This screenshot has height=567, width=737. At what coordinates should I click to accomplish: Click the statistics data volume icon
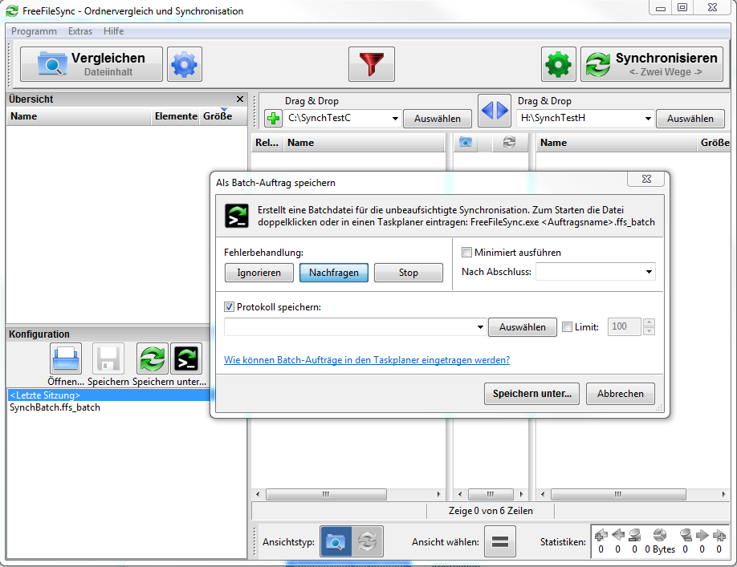[x=660, y=535]
